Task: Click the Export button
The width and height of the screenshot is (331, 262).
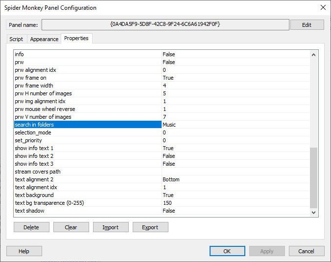Action: click(150, 227)
